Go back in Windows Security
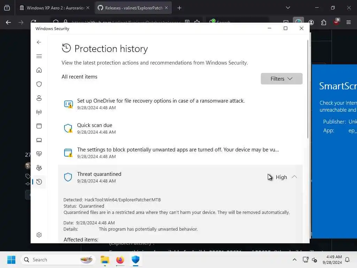Screen dimensions: 357x268 click(x=39, y=42)
